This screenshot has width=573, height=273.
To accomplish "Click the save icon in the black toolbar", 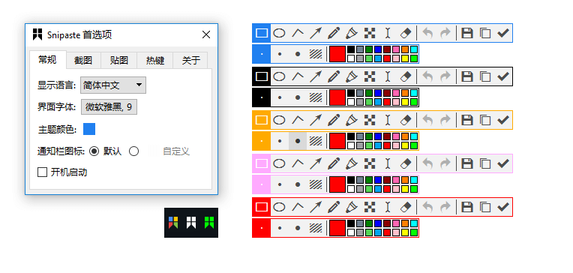I will (467, 76).
